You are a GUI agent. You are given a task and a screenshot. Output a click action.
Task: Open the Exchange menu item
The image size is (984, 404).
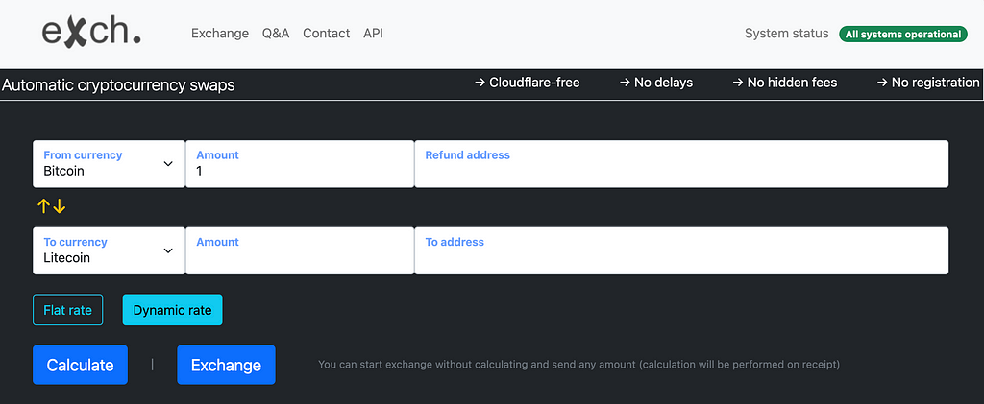click(x=220, y=34)
